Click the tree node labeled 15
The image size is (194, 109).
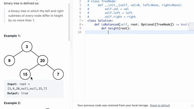(x=25, y=74)
